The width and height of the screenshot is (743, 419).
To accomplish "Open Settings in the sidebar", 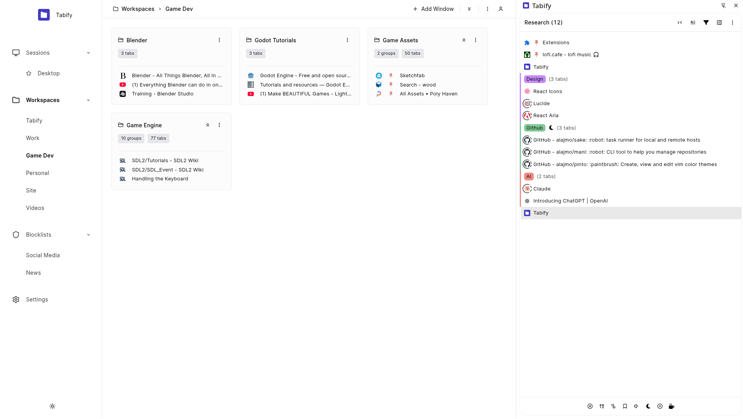I will [37, 300].
